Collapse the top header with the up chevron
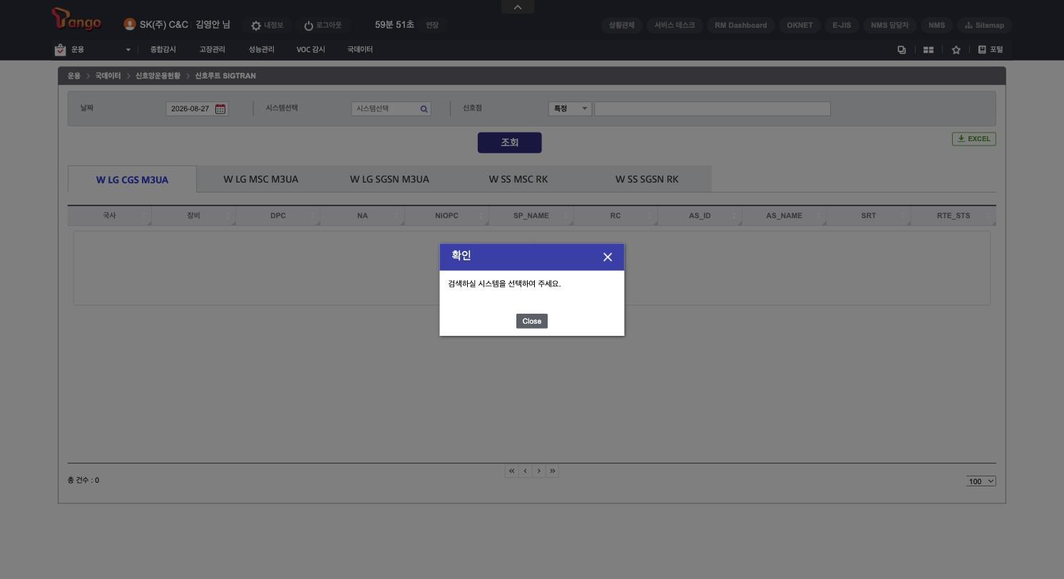This screenshot has height=579, width=1064. (x=518, y=7)
